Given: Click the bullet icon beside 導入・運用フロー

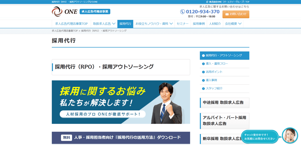Looking at the screenshot, I should click(203, 64).
